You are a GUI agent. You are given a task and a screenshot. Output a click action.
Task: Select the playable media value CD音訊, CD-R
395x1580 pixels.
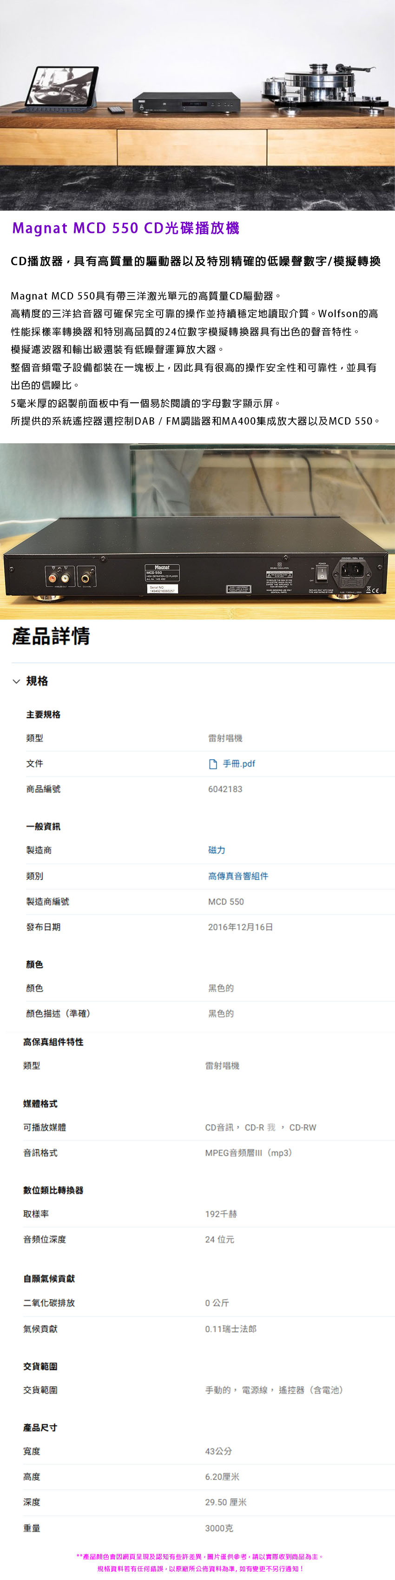click(x=261, y=1127)
